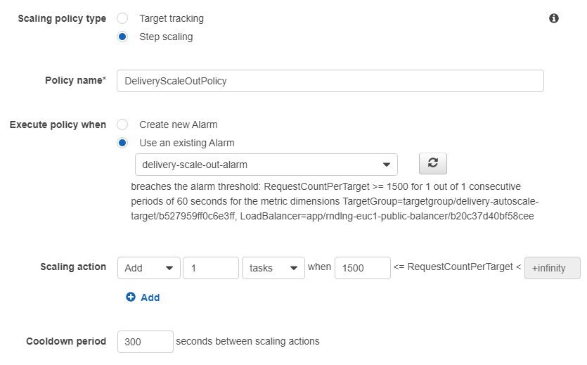The height and width of the screenshot is (365, 587).
Task: Click the info icon for scaling policy type
Action: click(x=554, y=18)
